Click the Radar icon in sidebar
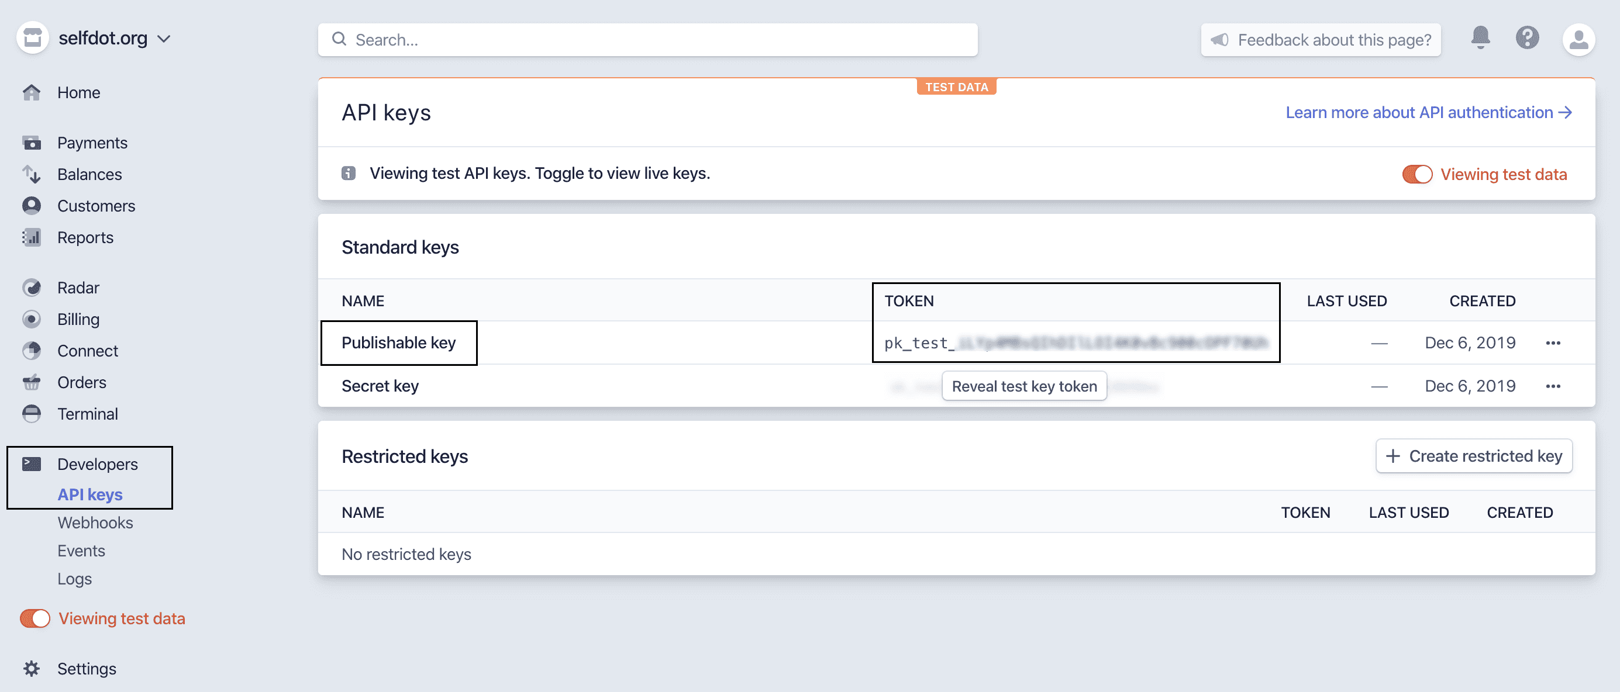The width and height of the screenshot is (1620, 692). (x=32, y=288)
